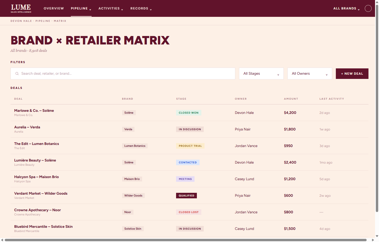Image resolution: width=379 pixels, height=242 pixels.
Task: Click In Discussion badge in Bluebird Mercantile row
Action: pyautogui.click(x=190, y=229)
